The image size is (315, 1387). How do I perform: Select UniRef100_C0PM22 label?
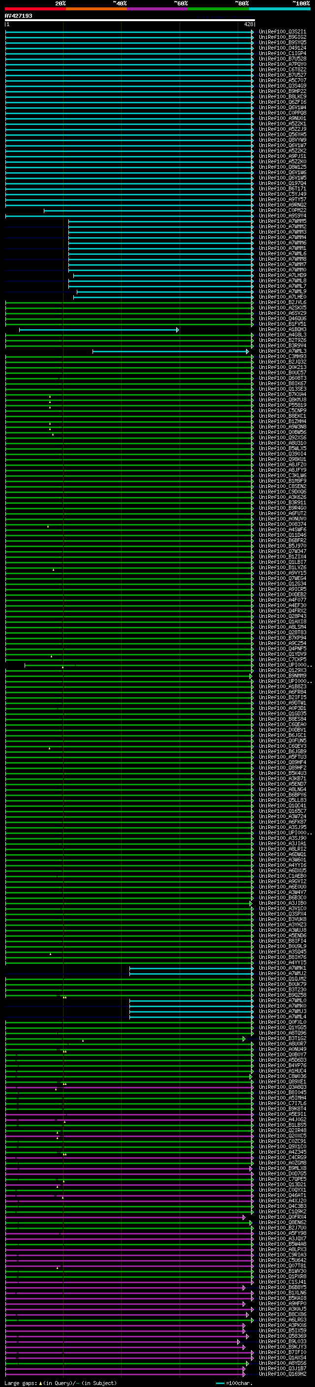tap(283, 211)
